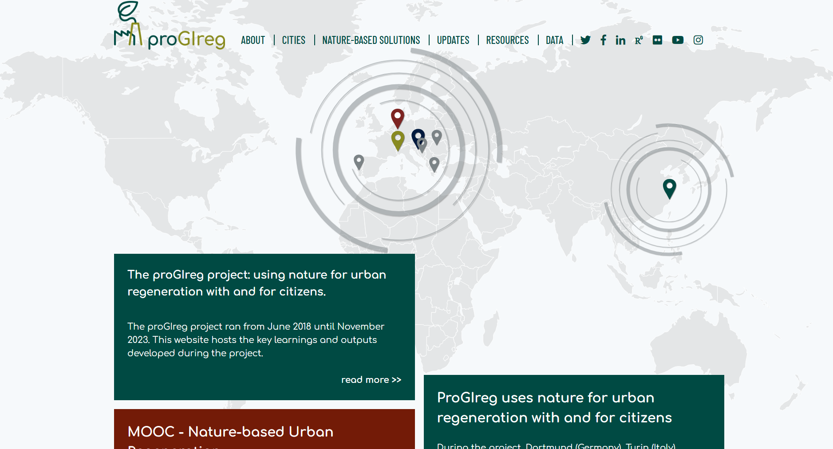Open the YouTube channel icon
Image resolution: width=833 pixels, height=449 pixels.
click(x=678, y=40)
